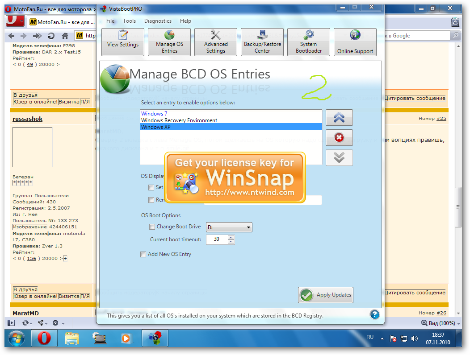Toggle Opera panel button in status bar
This screenshot has height=355, width=470.
tap(11, 323)
